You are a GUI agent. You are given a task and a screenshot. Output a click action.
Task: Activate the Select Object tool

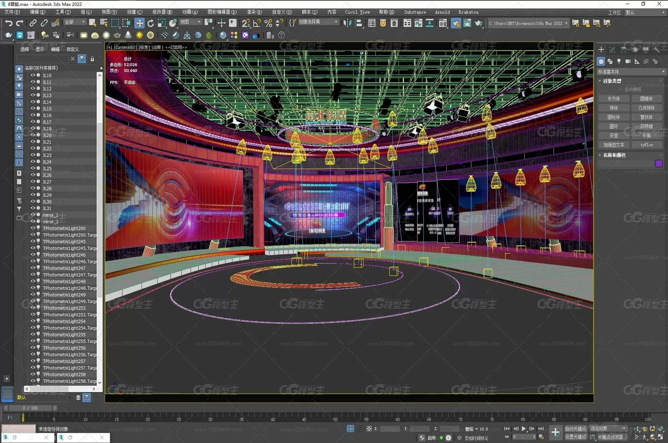point(93,23)
